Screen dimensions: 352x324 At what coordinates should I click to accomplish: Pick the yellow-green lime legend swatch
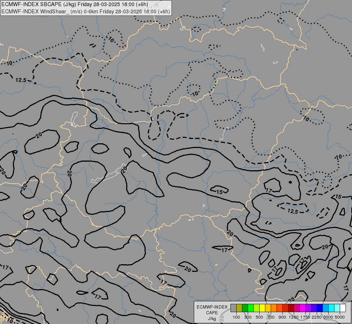point(256,308)
